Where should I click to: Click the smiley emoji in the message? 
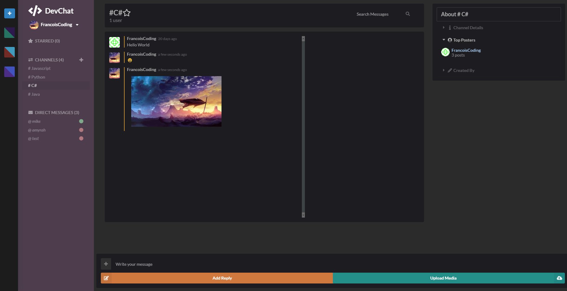tap(130, 60)
